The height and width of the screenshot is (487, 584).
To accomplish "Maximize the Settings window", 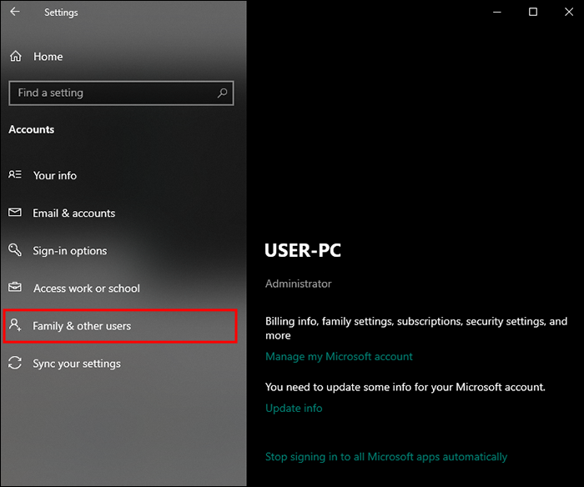I will click(x=533, y=12).
